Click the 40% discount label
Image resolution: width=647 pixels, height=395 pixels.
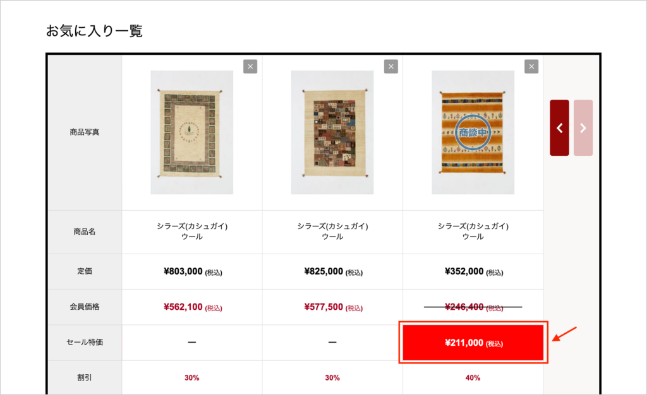(x=473, y=378)
